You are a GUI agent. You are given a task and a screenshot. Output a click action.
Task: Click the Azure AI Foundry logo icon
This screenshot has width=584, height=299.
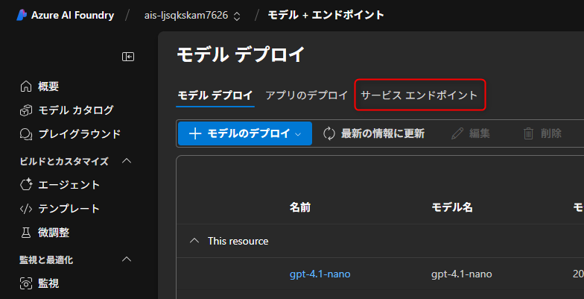point(22,15)
